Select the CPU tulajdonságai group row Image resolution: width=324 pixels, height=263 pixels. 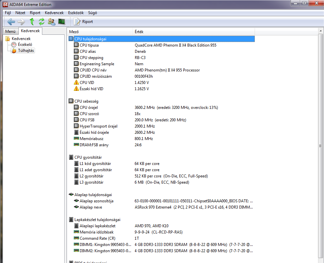[x=162, y=39]
